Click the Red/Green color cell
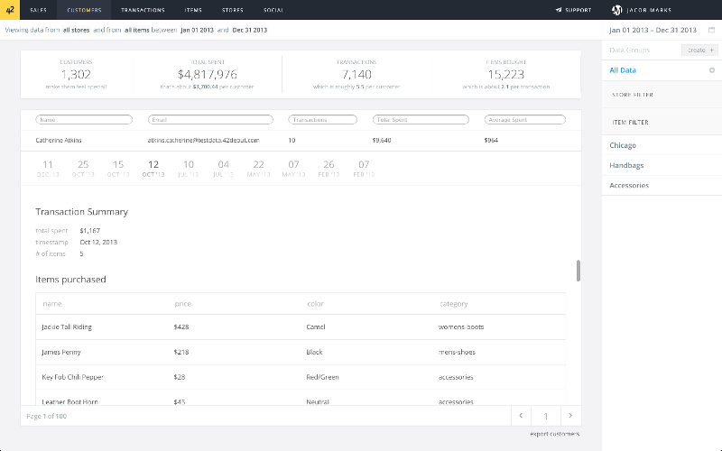The image size is (722, 451). (322, 377)
